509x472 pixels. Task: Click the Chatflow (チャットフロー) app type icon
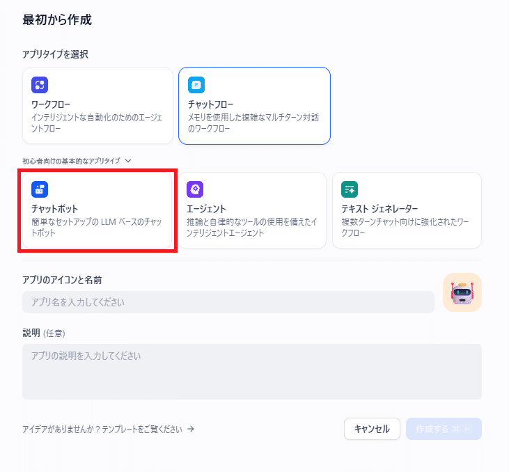point(196,85)
